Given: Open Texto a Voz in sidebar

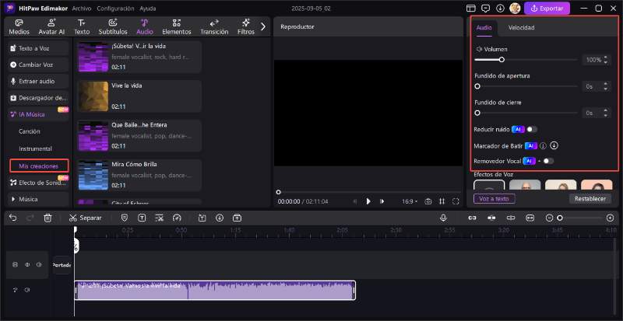Looking at the screenshot, I should click(x=38, y=48).
